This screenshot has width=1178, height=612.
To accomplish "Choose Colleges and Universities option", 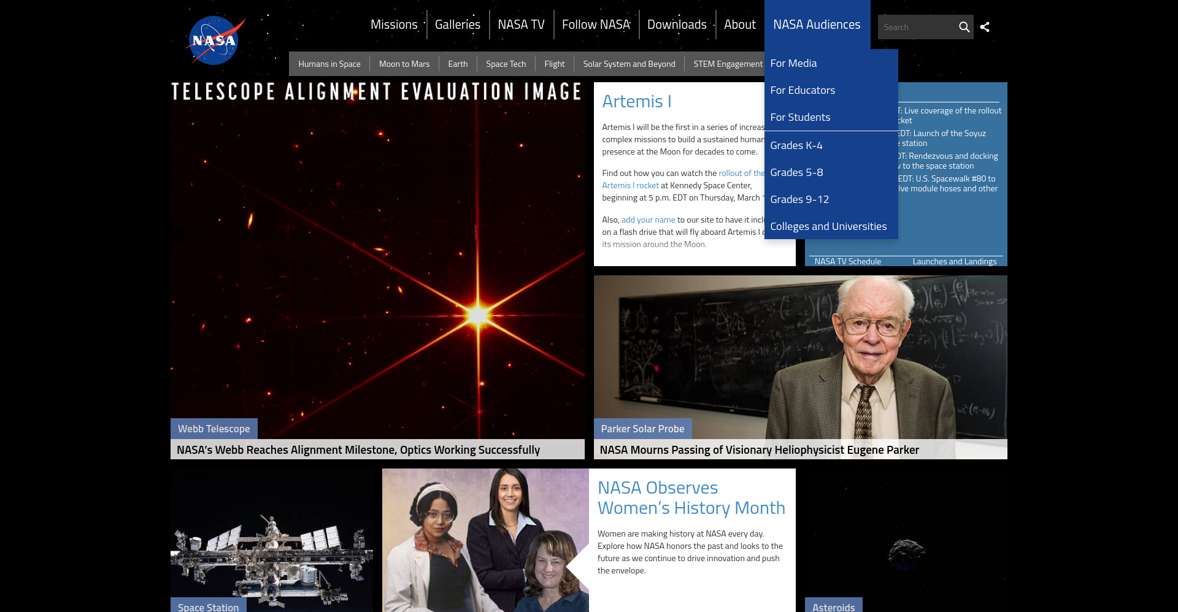I will (831, 226).
